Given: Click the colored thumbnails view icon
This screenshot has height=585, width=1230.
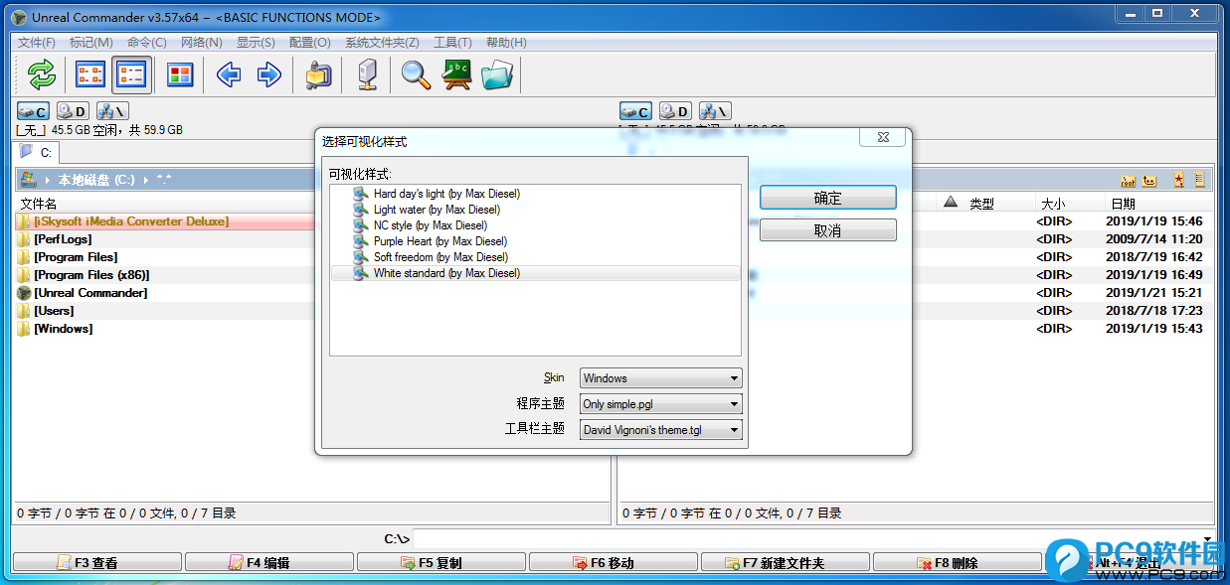Looking at the screenshot, I should coord(180,74).
